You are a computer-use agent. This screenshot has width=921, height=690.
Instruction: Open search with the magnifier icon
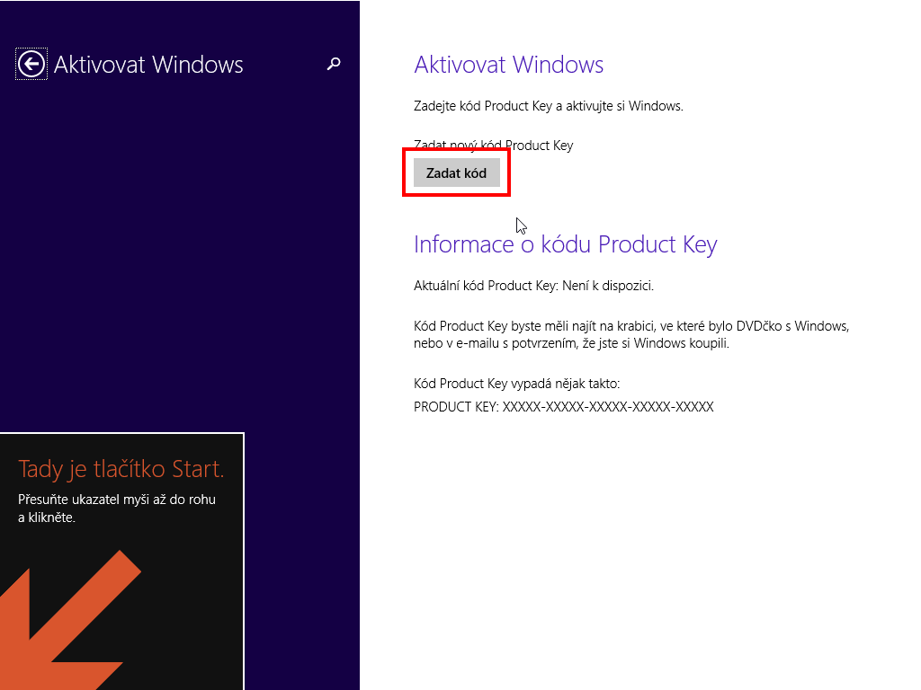[334, 64]
